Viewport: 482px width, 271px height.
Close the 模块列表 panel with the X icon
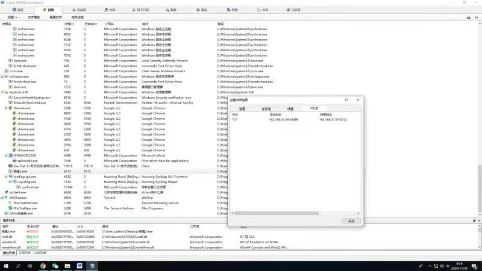point(479,220)
